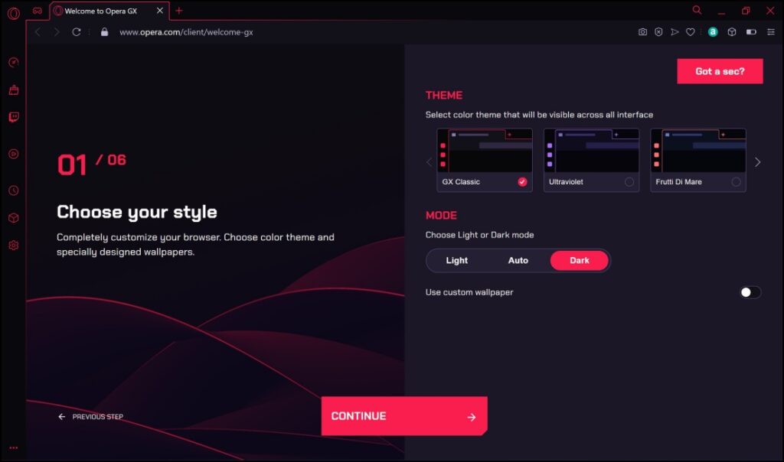This screenshot has height=462, width=784.
Task: Enable Use custom wallpaper switch
Action: point(750,292)
